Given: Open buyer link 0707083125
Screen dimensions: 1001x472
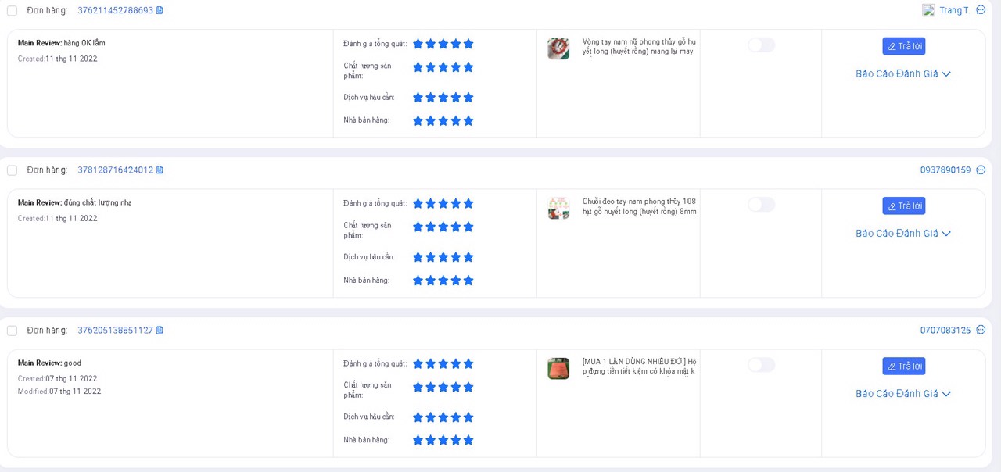Looking at the screenshot, I should (945, 331).
